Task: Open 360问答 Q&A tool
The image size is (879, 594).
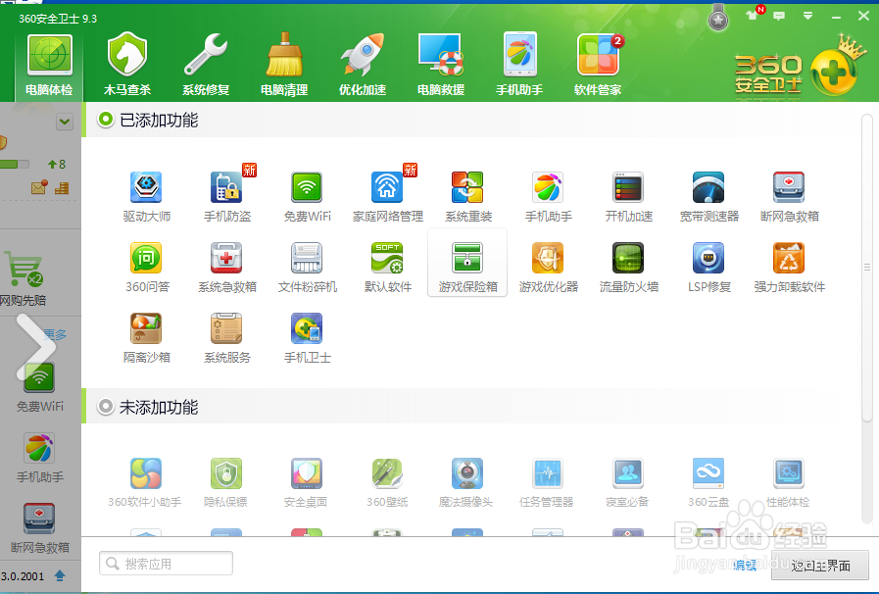Action: (x=147, y=268)
